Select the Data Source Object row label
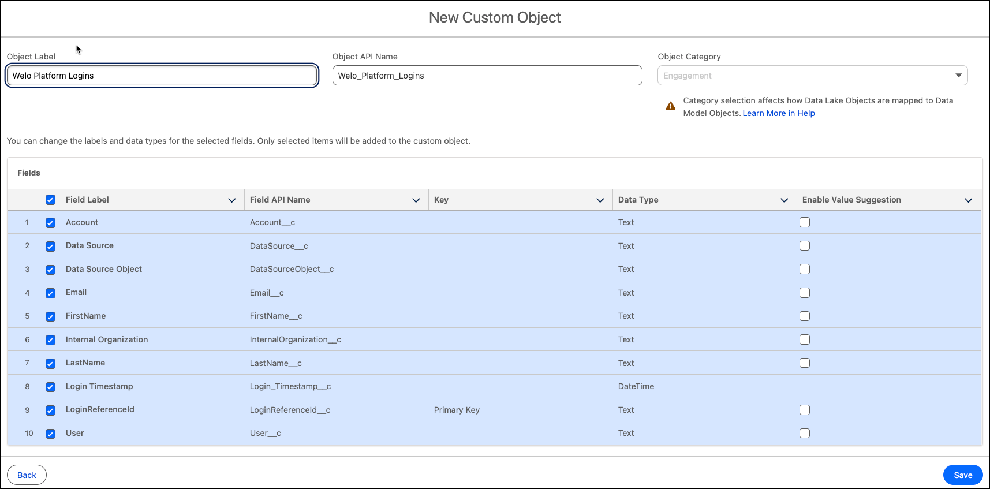The height and width of the screenshot is (489, 990). point(104,269)
